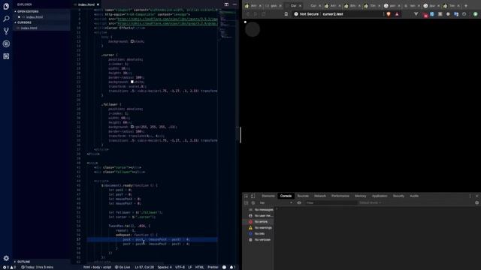Toggle the console sidebar button

click(x=247, y=202)
